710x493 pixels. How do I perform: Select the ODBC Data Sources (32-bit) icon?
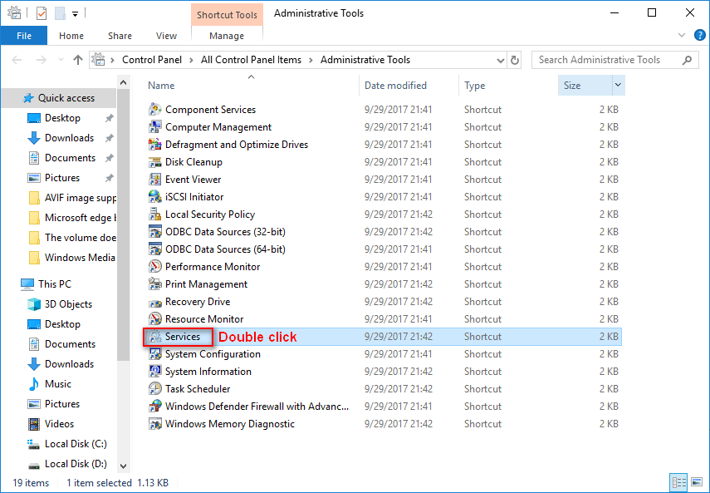[154, 232]
